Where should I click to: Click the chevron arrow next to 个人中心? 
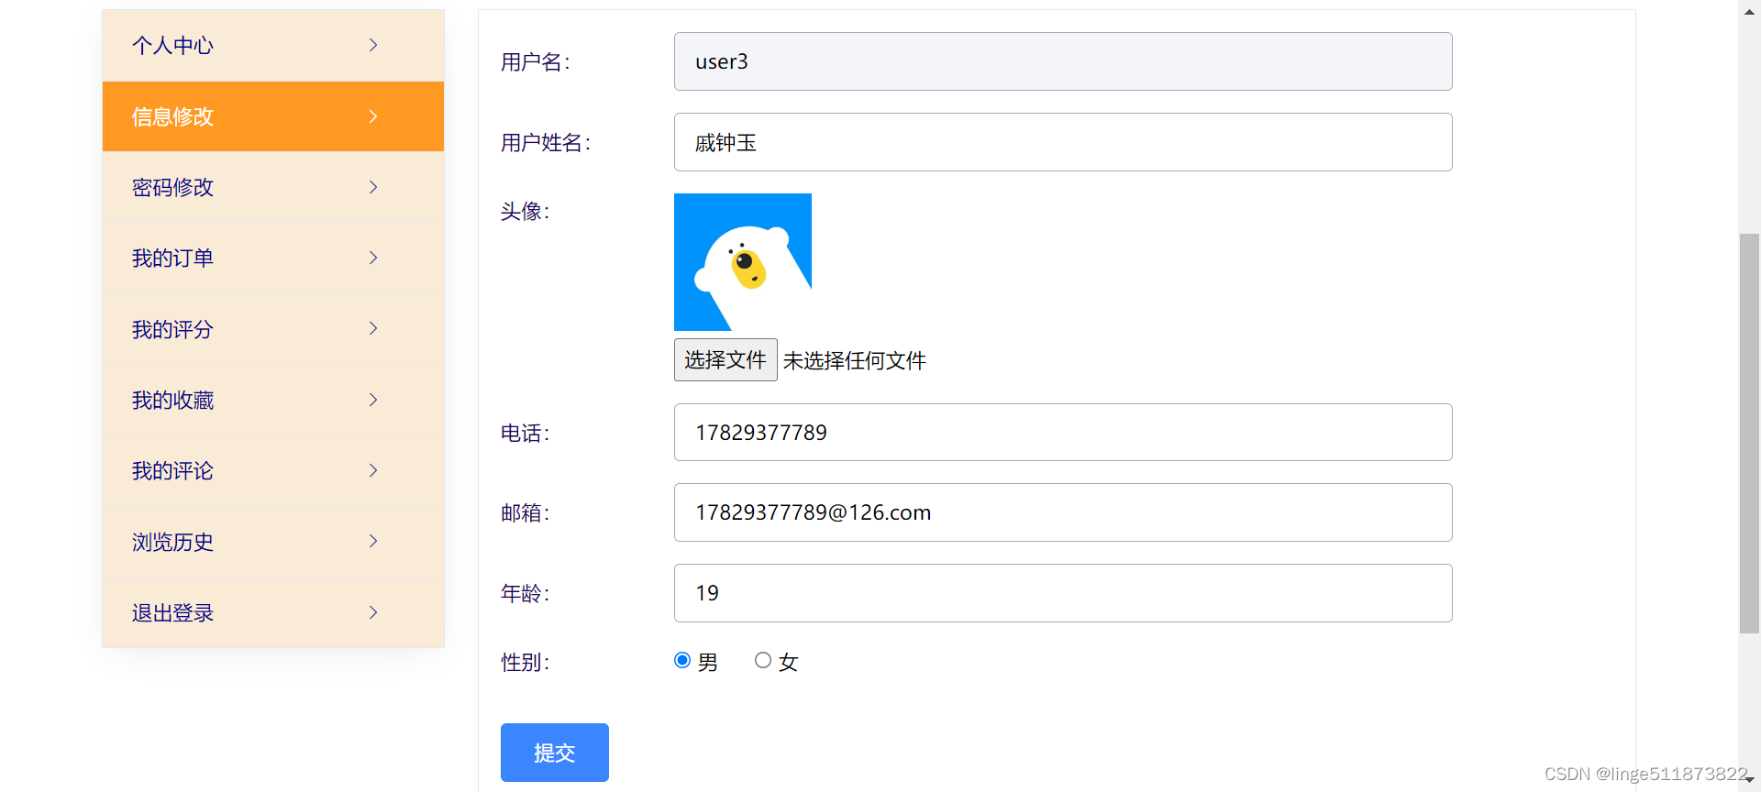(373, 45)
